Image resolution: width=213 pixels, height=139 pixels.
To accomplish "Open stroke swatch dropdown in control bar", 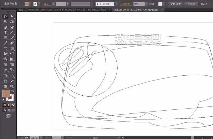I will pyautogui.click(x=39, y=4).
